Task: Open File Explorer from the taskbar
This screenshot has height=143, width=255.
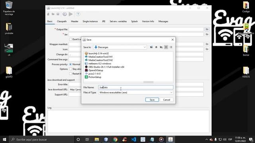Action: (97, 139)
